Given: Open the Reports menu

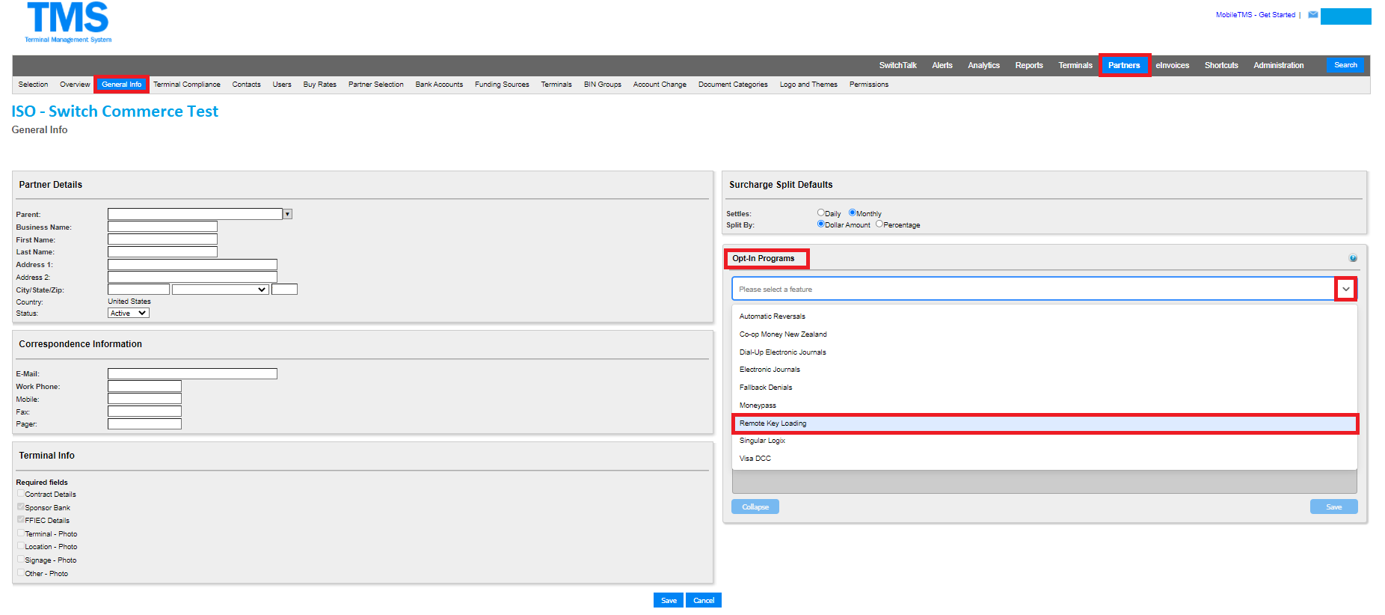Looking at the screenshot, I should pyautogui.click(x=1029, y=65).
